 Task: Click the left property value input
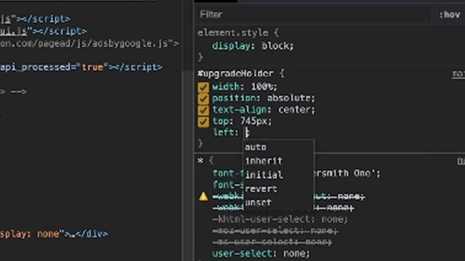click(x=247, y=133)
